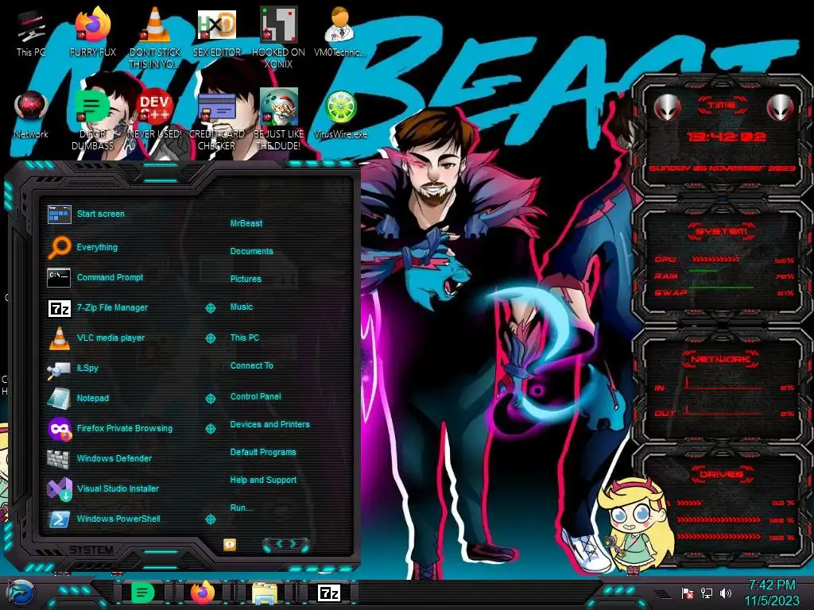Launch Notepad from start menu
The image size is (814, 610).
tap(93, 399)
